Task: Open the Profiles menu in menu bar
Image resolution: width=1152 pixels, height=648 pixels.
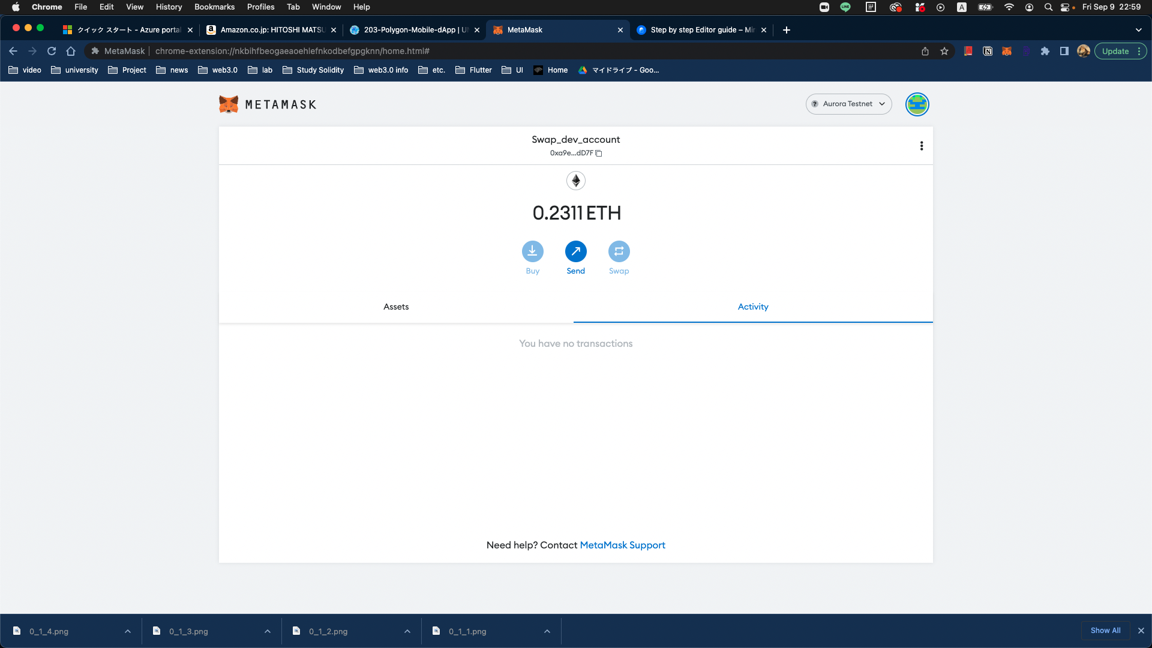Action: [260, 7]
